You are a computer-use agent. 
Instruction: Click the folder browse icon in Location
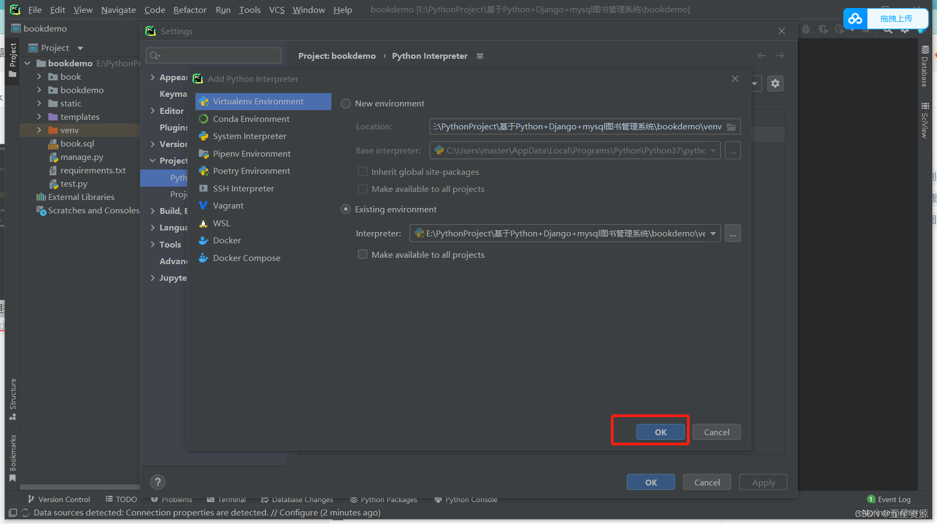coord(731,127)
